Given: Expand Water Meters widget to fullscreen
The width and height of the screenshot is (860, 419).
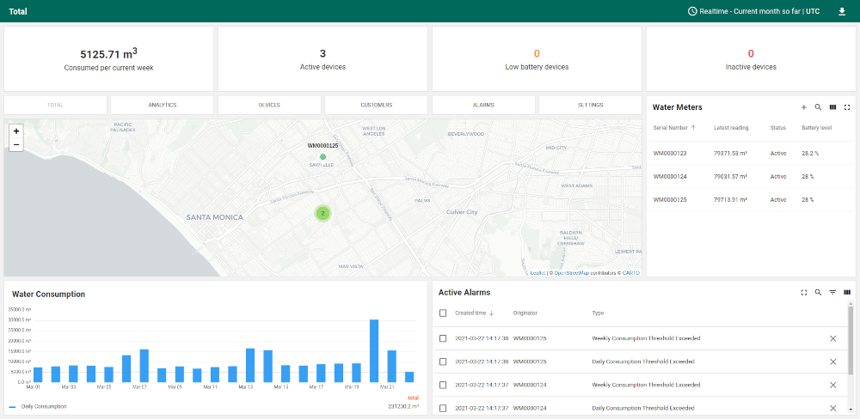Looking at the screenshot, I should point(847,107).
